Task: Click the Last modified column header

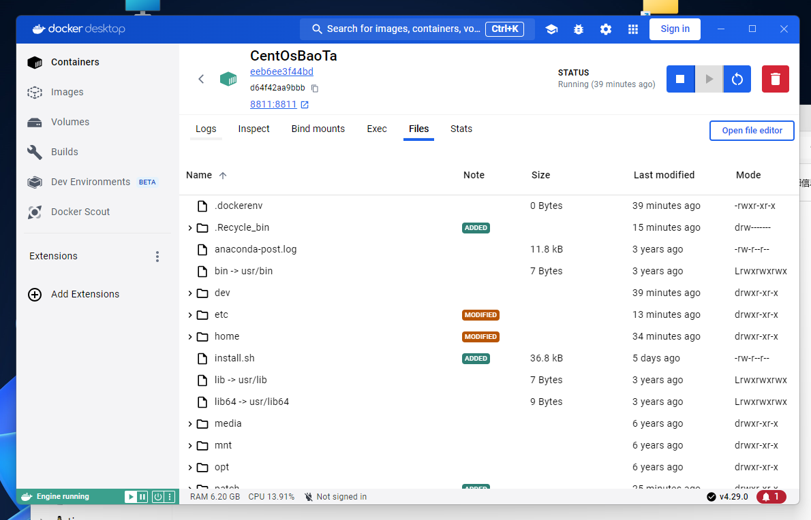Action: (664, 175)
